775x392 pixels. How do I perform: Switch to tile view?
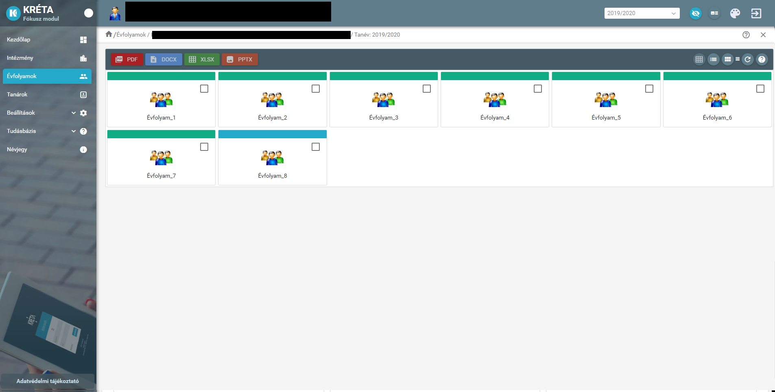(728, 59)
